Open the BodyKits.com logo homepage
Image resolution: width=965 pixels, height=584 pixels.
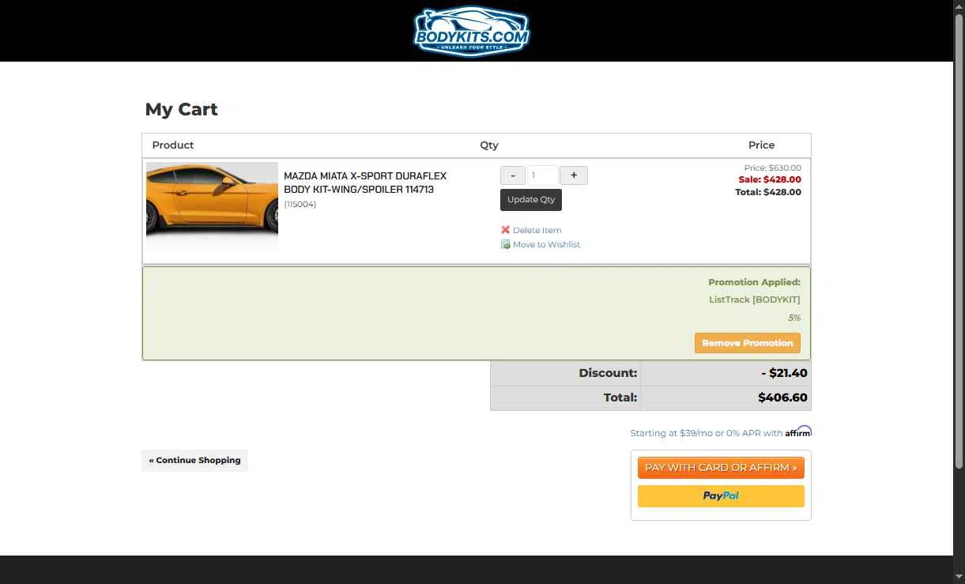point(472,32)
